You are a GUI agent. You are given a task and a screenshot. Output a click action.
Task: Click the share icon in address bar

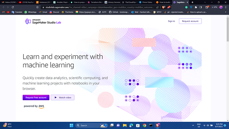(x=157, y=7)
